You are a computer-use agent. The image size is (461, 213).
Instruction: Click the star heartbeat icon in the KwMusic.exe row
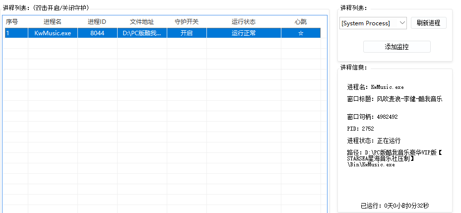(301, 33)
